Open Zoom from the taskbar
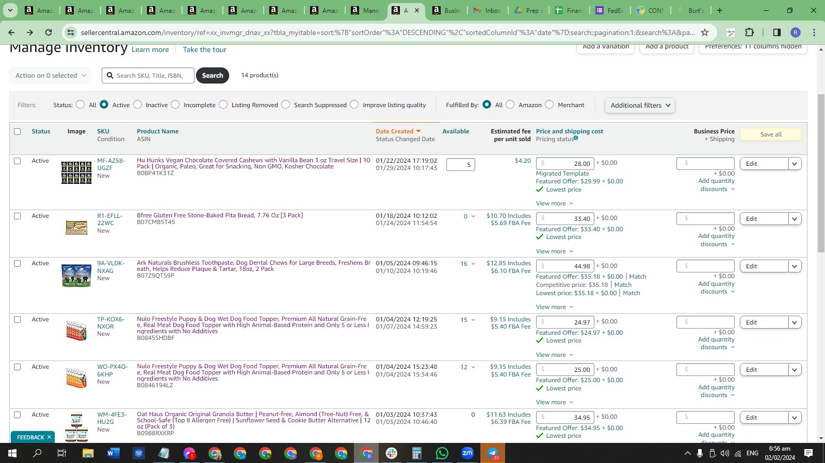Viewport: 825px width, 463px height. click(x=467, y=453)
